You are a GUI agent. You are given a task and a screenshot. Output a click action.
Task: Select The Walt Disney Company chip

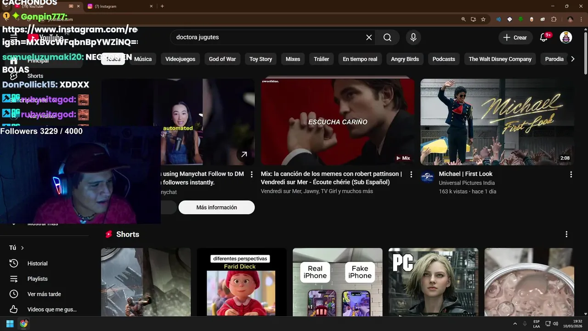pyautogui.click(x=500, y=59)
